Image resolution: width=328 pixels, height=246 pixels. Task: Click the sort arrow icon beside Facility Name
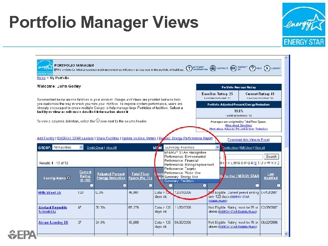pyautogui.click(x=68, y=178)
